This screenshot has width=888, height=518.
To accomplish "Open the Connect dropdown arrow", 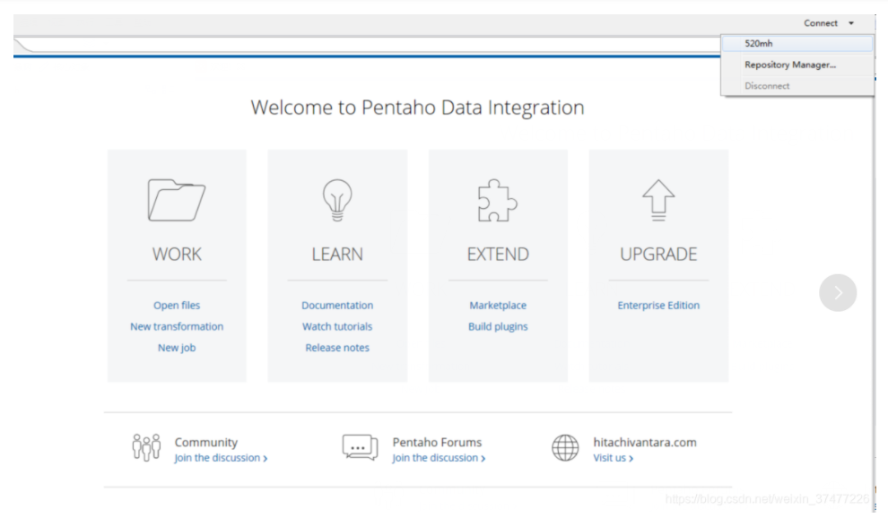I will pyautogui.click(x=850, y=23).
